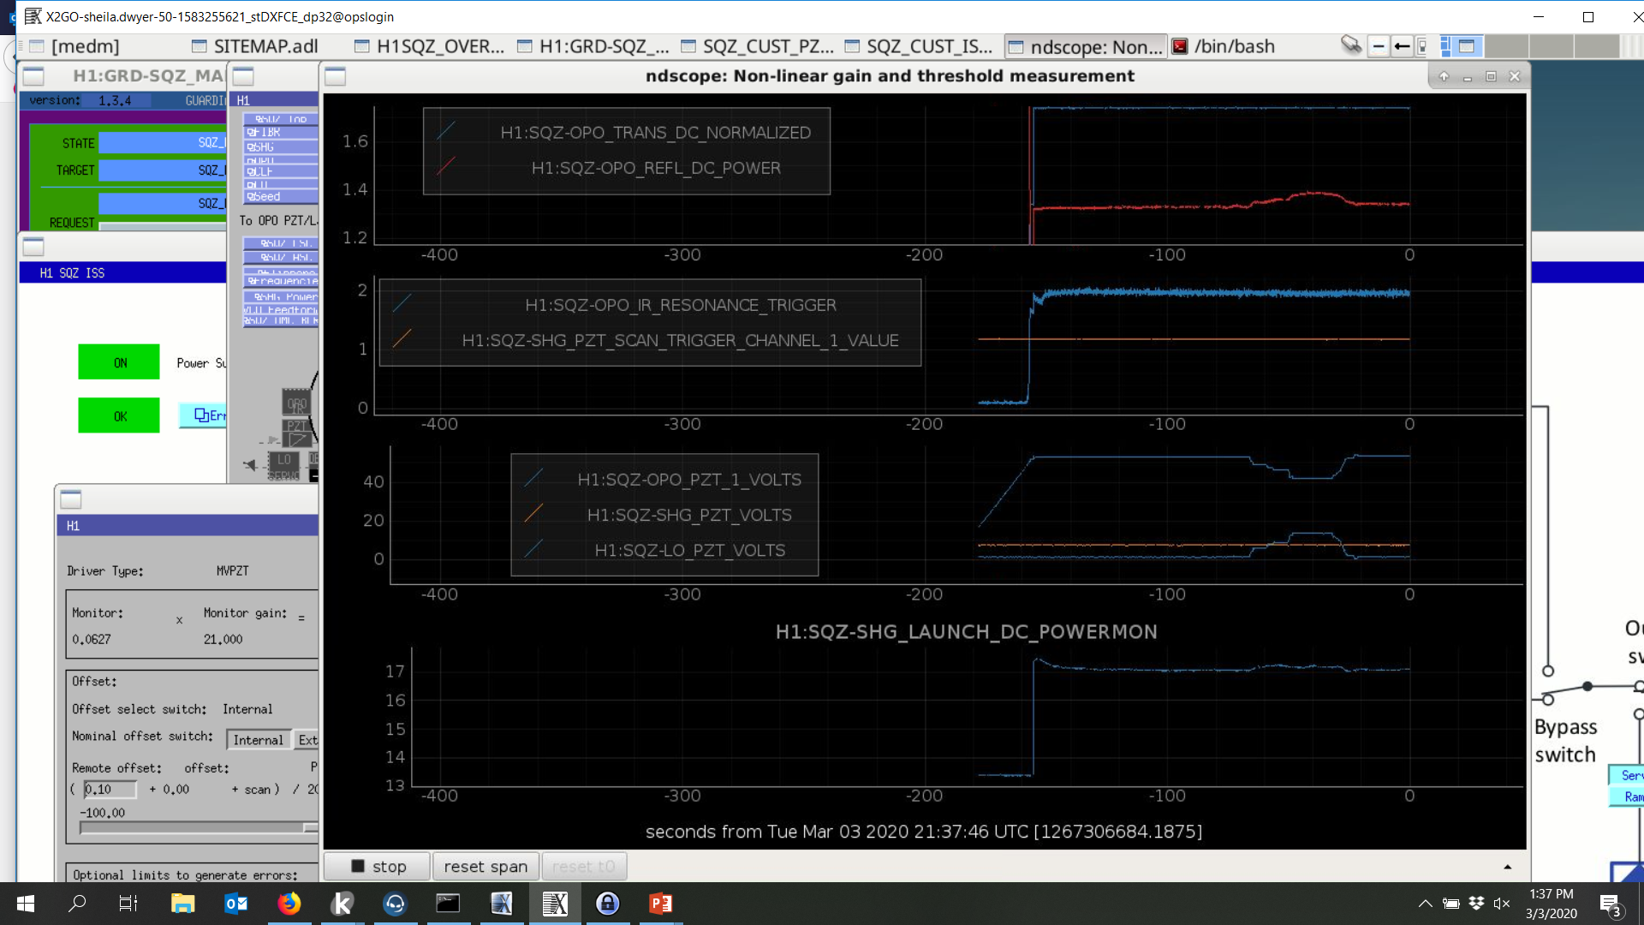The height and width of the screenshot is (925, 1644).
Task: Expand the ndscope bottom panel arrow
Action: [1508, 867]
